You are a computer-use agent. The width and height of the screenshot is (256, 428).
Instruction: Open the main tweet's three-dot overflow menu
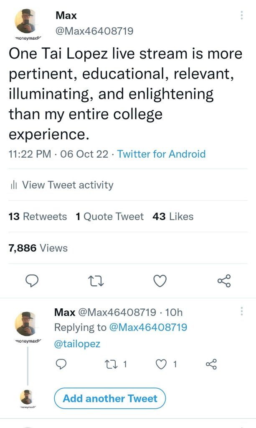(x=242, y=16)
